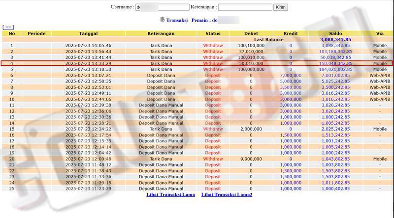Click the Keterangan column header

[161, 33]
